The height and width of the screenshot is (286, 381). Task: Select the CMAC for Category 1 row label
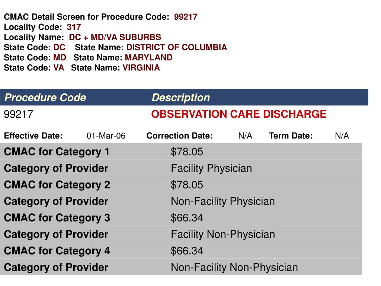point(57,152)
